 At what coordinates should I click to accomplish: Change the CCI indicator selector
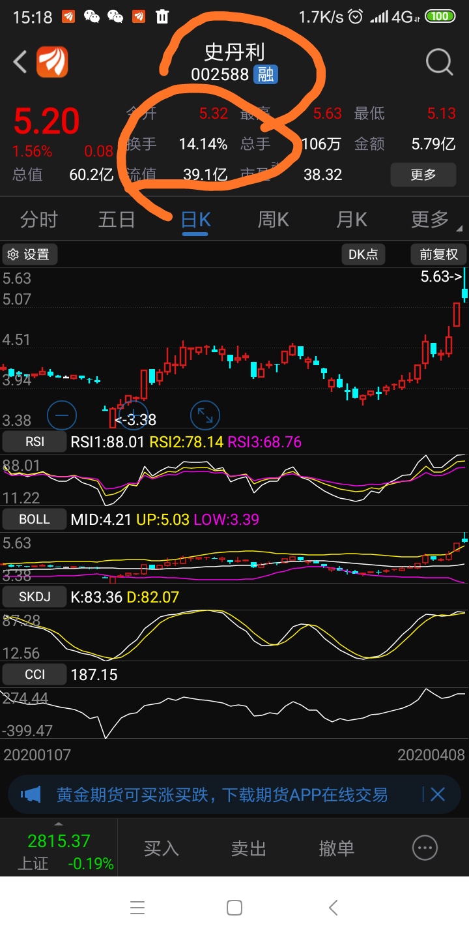tap(35, 674)
